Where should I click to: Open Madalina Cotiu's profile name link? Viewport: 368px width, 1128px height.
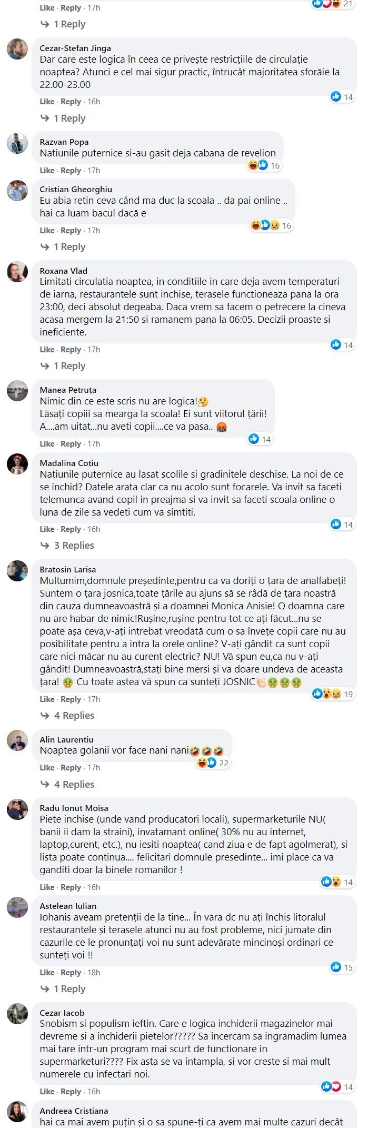point(69,463)
